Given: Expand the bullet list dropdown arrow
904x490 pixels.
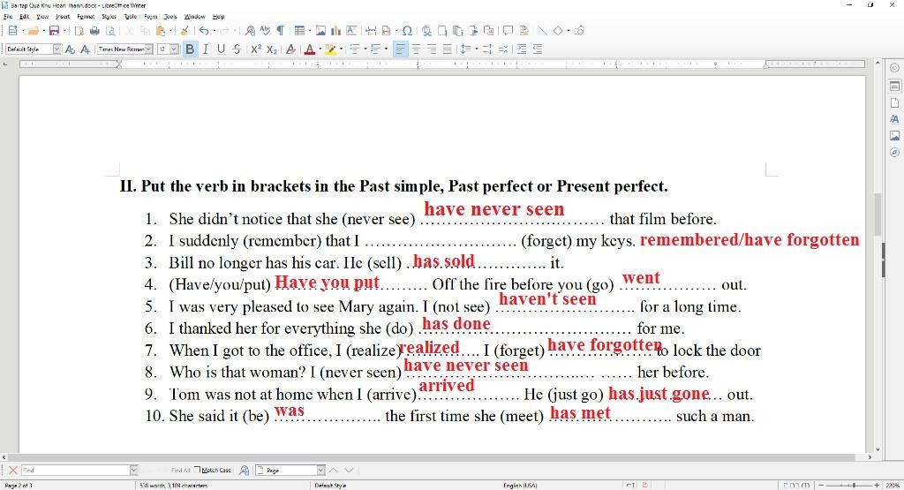Looking at the screenshot, I should pyautogui.click(x=365, y=49).
